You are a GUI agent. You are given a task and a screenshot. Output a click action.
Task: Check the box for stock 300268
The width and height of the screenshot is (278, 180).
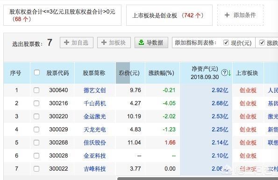point(36,143)
